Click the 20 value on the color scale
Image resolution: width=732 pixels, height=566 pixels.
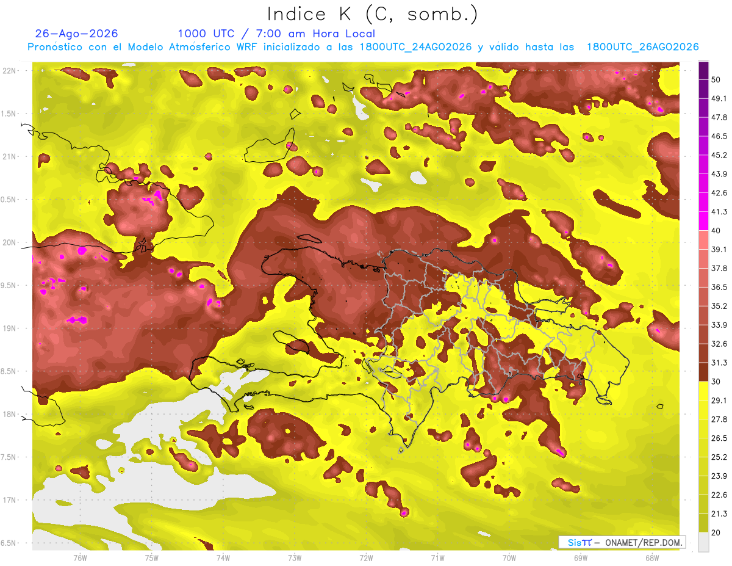(717, 532)
